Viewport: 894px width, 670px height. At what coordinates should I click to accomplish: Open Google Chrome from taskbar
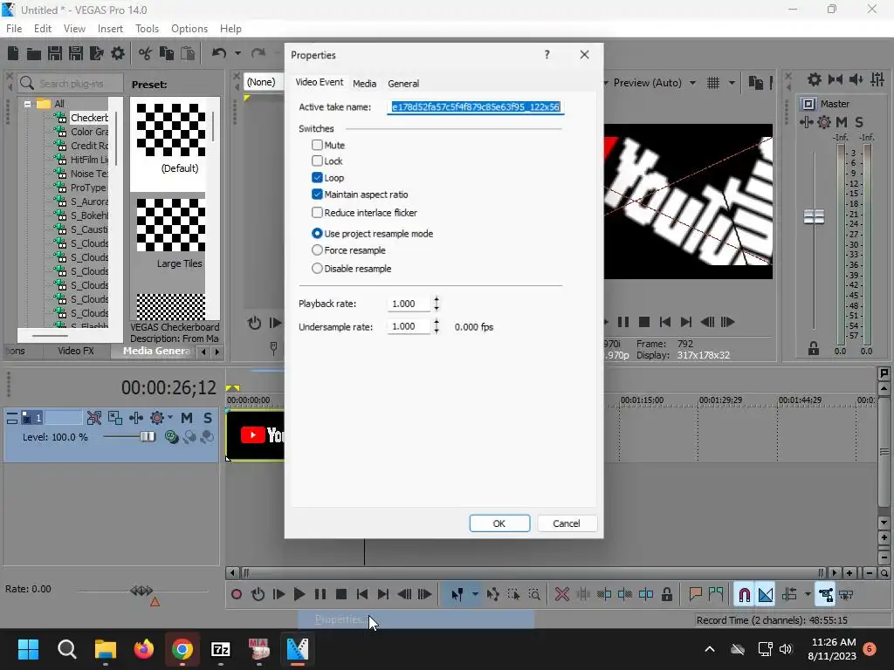pos(182,649)
